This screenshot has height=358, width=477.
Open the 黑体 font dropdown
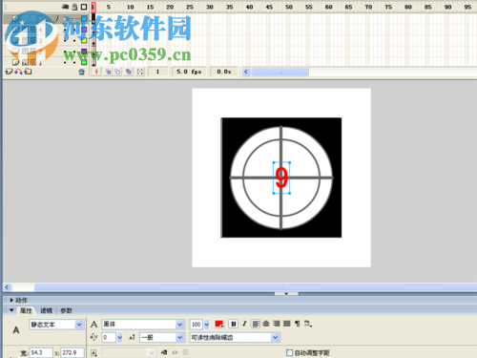point(180,325)
